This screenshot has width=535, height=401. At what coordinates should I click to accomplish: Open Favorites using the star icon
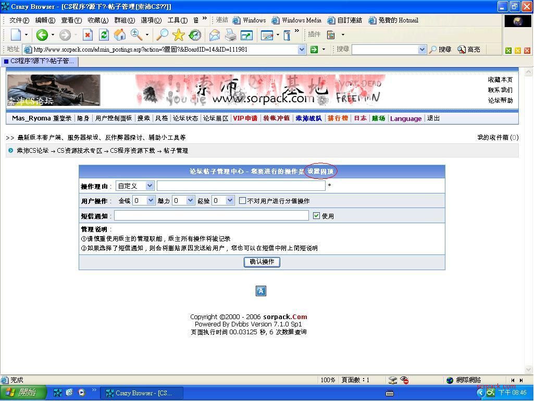(179, 35)
